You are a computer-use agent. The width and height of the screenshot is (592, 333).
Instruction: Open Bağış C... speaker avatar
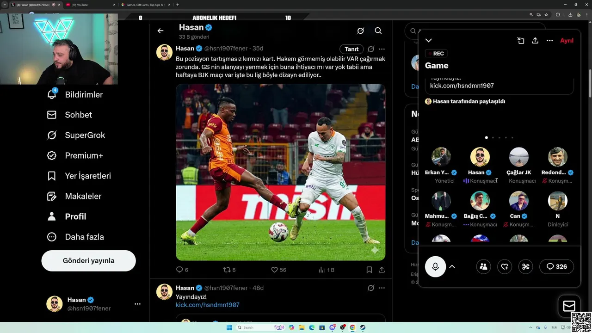coord(480,201)
